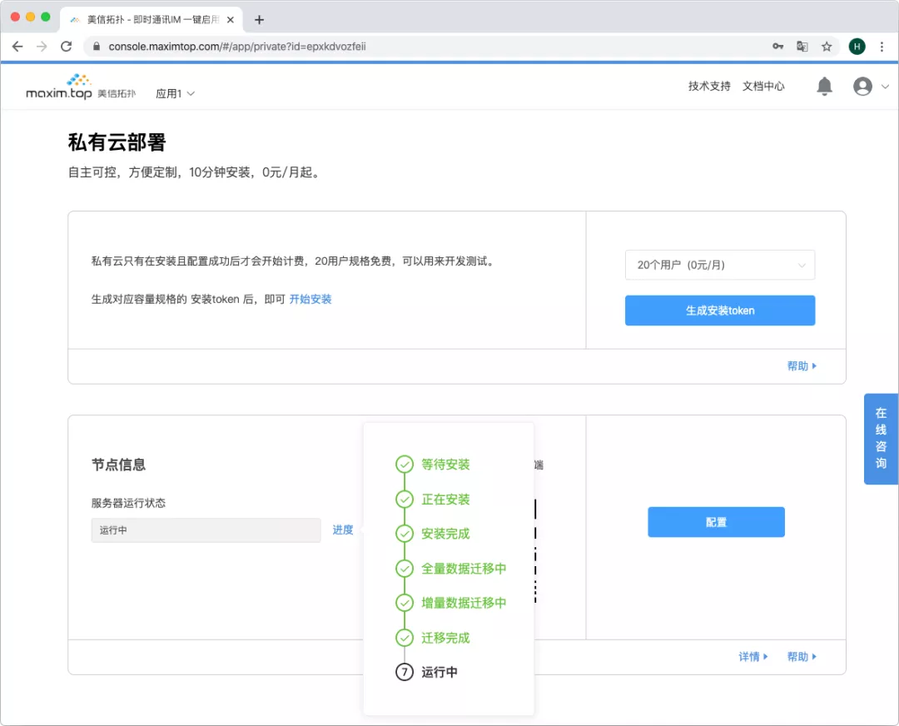Click the 进度 link

[343, 530]
